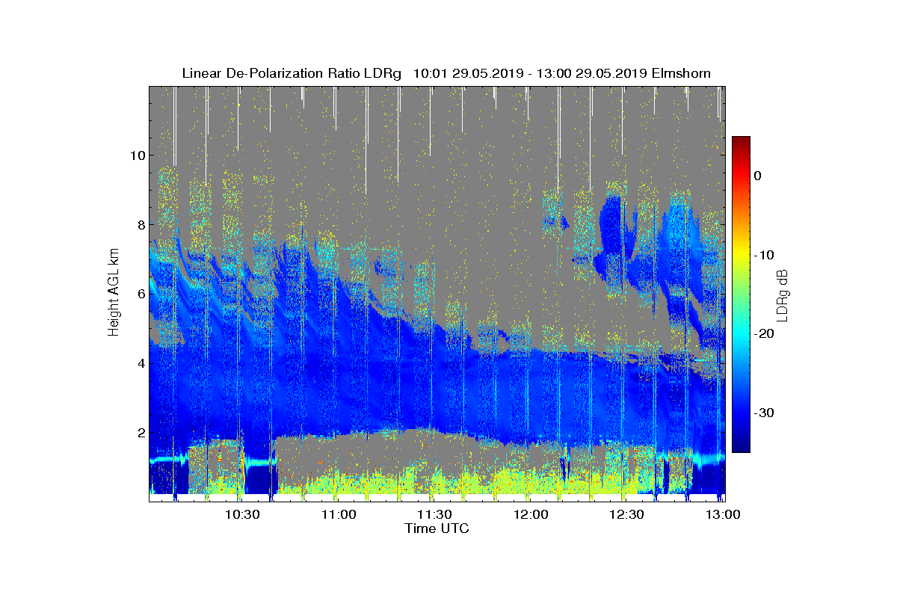Click the yellow band of the colorbar
This screenshot has height=598, width=897.
(x=741, y=255)
